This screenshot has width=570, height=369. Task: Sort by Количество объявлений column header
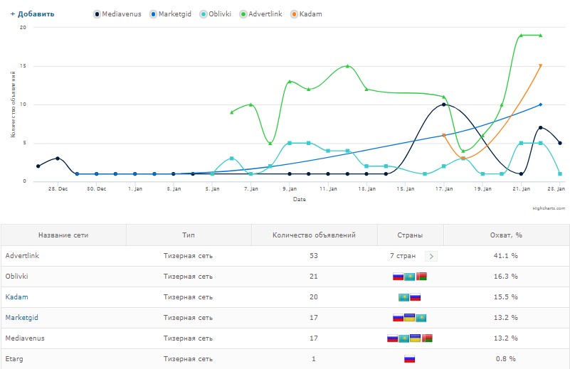(314, 235)
